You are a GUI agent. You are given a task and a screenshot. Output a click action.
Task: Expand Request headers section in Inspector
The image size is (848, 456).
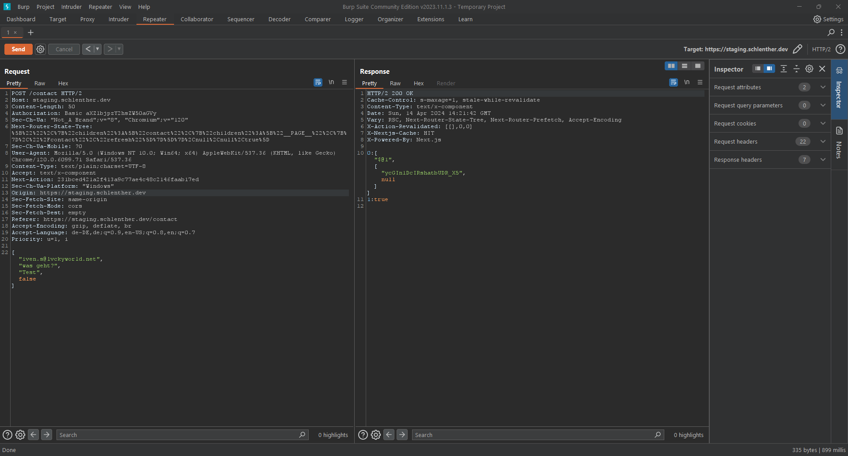click(823, 141)
